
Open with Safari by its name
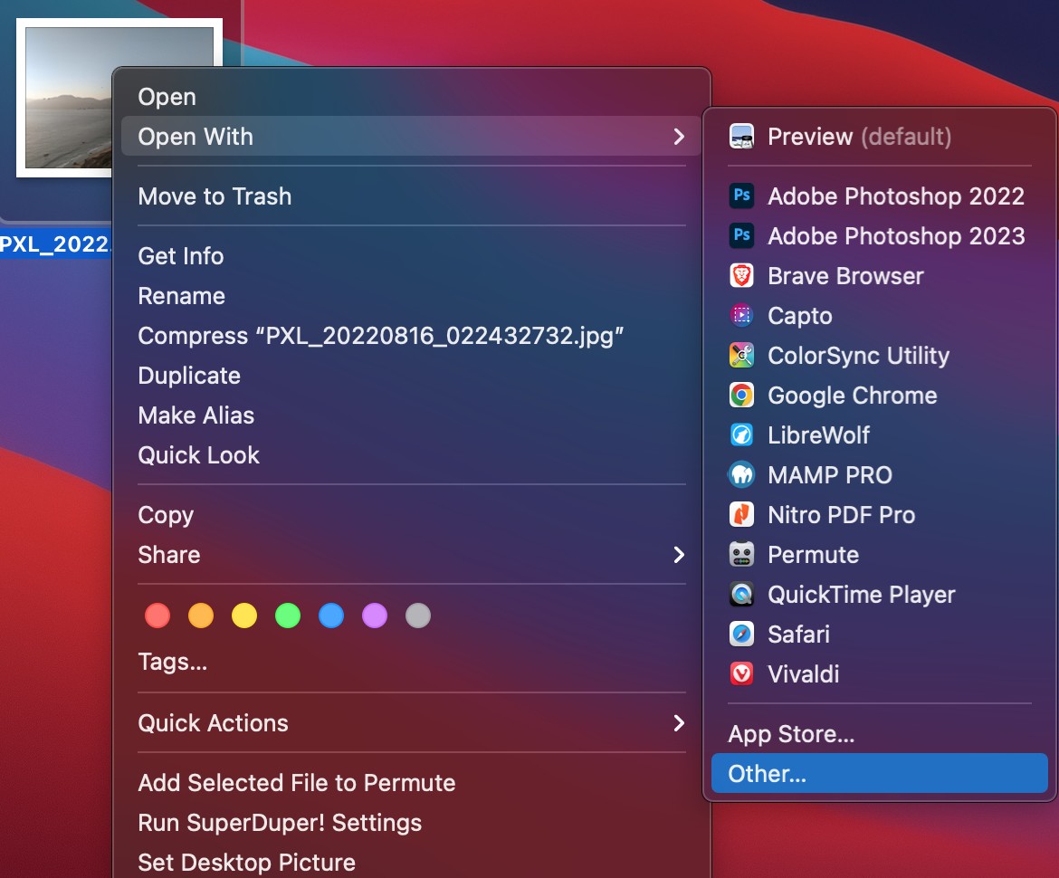click(x=799, y=635)
